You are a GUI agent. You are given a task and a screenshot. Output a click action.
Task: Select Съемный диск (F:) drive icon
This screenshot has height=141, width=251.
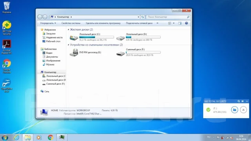point(120,53)
